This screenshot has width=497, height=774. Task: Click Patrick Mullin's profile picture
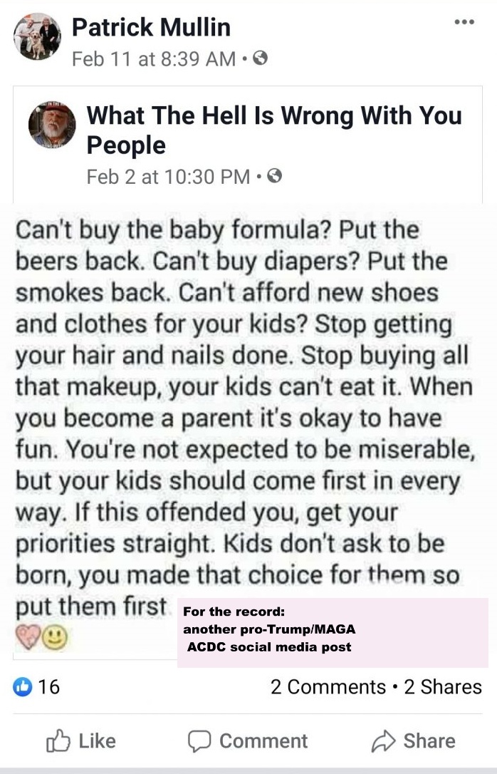point(37,37)
